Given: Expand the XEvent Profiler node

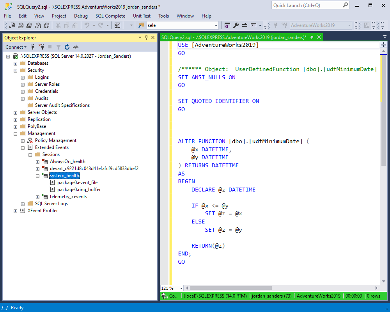Looking at the screenshot, I should [16, 211].
